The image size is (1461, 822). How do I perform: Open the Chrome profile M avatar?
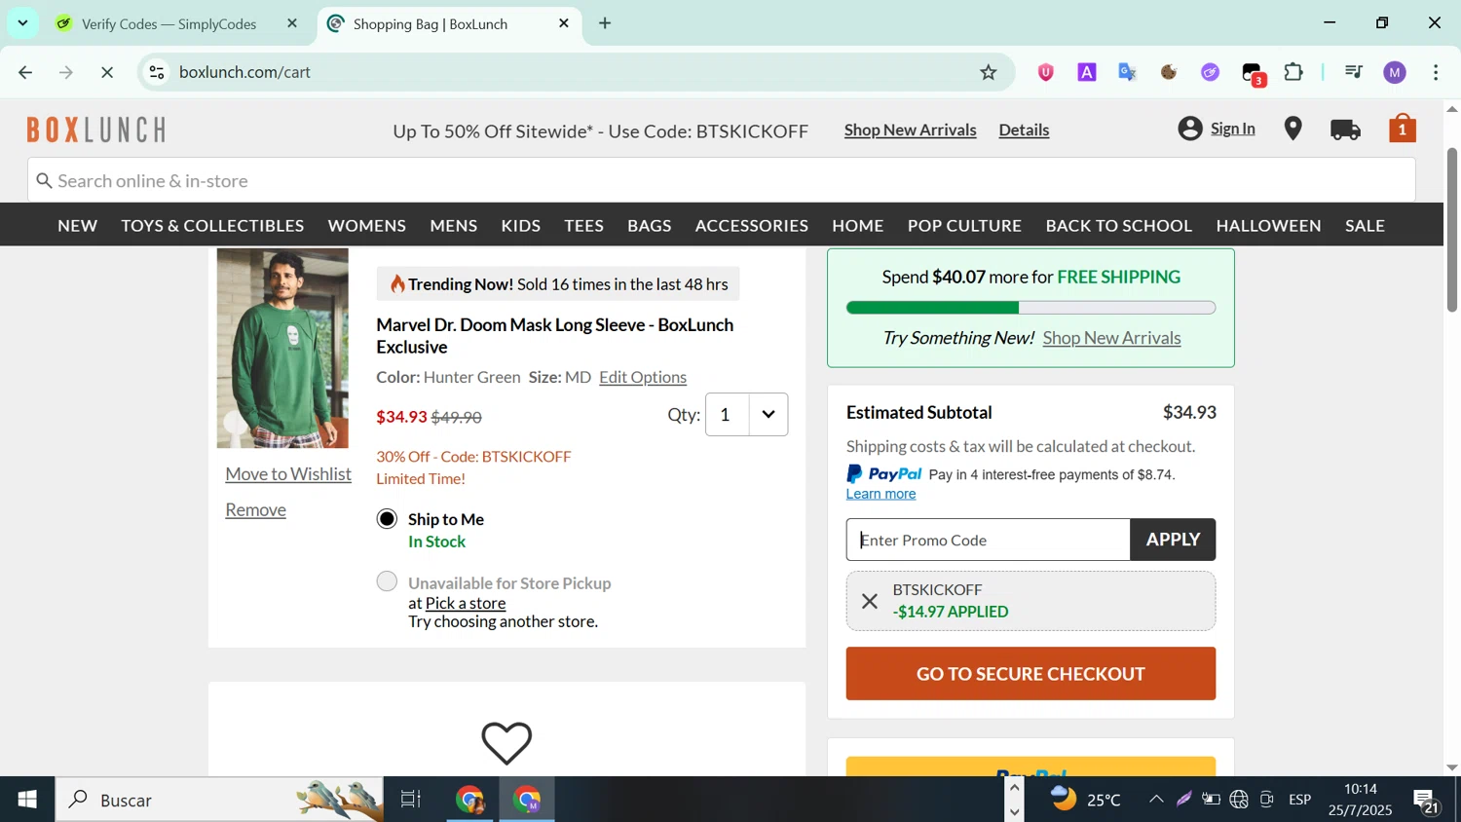(1395, 72)
